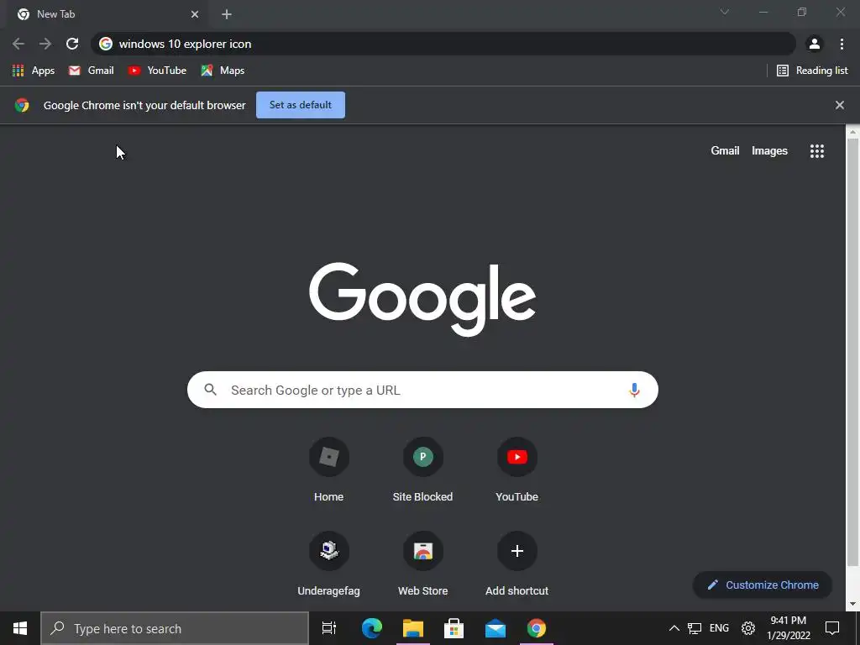Reload the current page
Screen dimensions: 860x645
(72, 44)
